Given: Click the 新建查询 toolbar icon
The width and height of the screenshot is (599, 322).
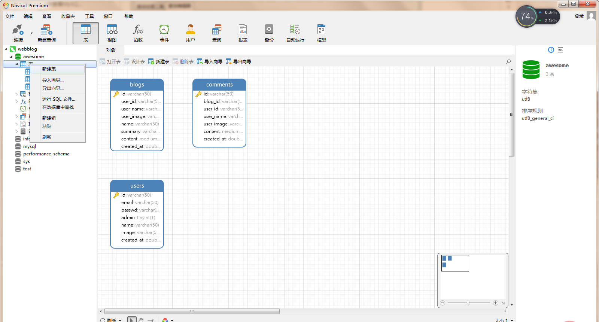Looking at the screenshot, I should (x=46, y=33).
